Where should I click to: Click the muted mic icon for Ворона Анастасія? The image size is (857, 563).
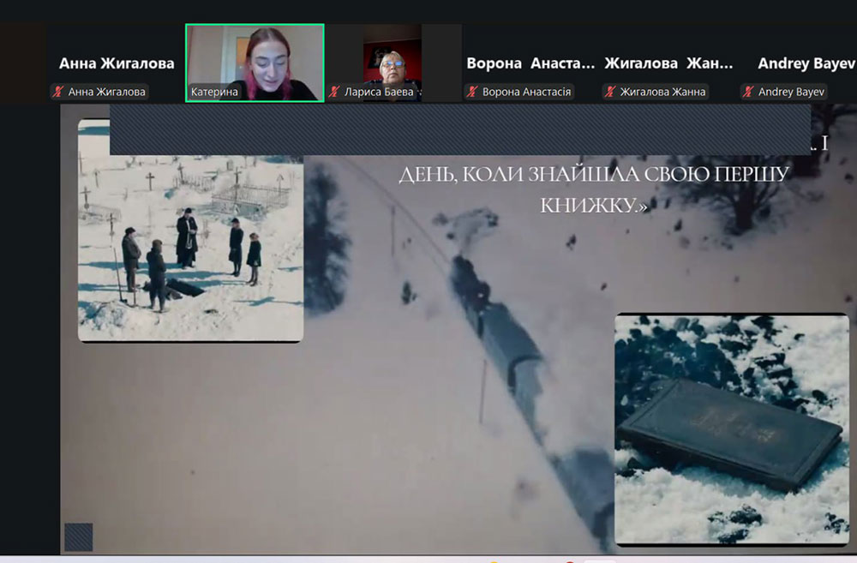coord(473,92)
